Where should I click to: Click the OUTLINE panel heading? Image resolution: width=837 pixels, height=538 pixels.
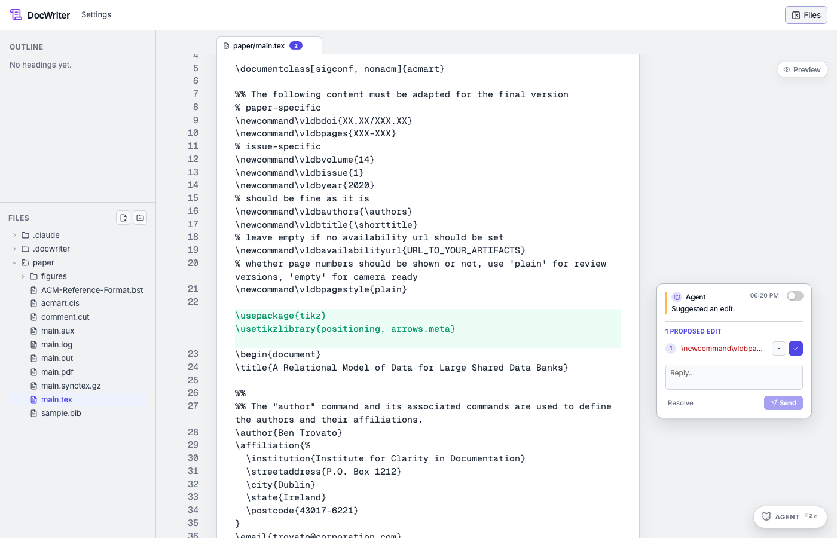pos(26,47)
